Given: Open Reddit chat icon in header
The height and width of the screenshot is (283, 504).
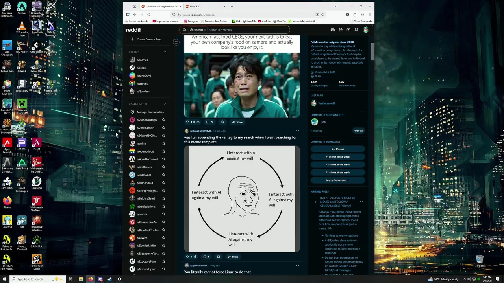Looking at the screenshot, I should click(x=341, y=30).
